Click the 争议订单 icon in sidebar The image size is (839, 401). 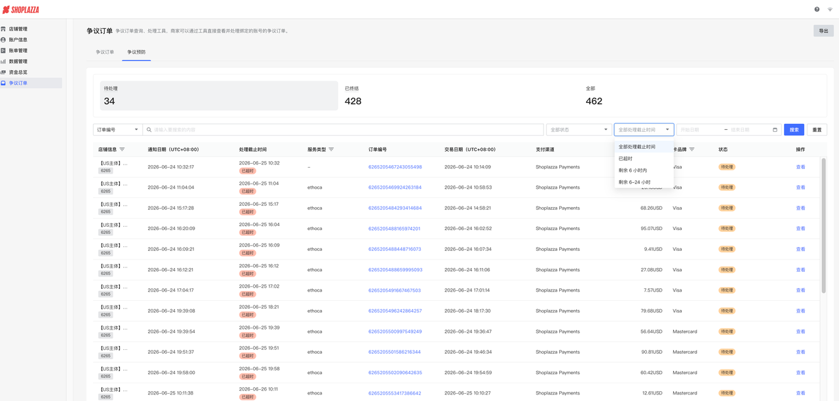[3, 83]
